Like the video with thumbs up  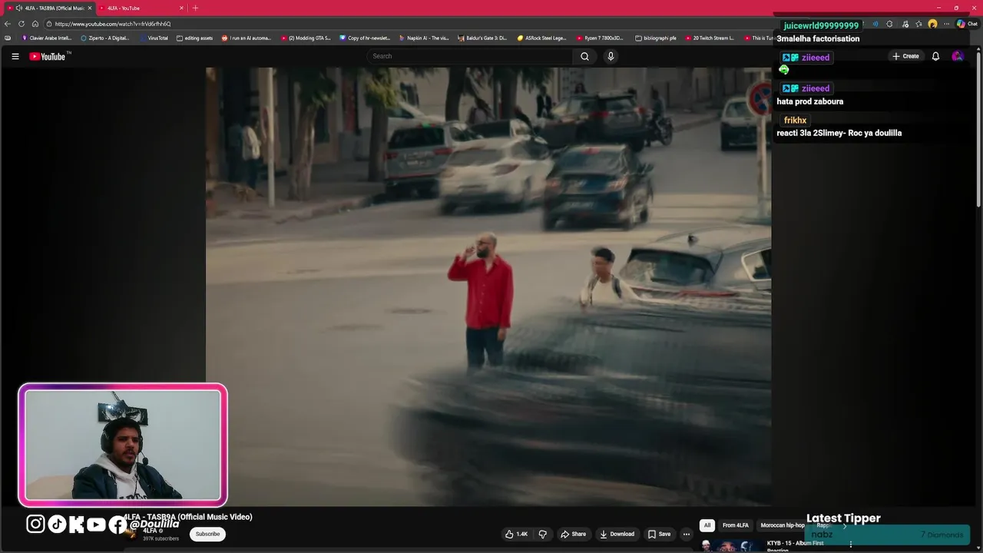[x=517, y=534]
